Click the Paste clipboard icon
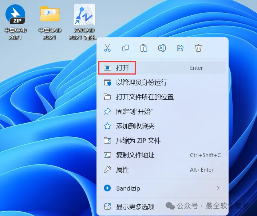 tap(144, 48)
